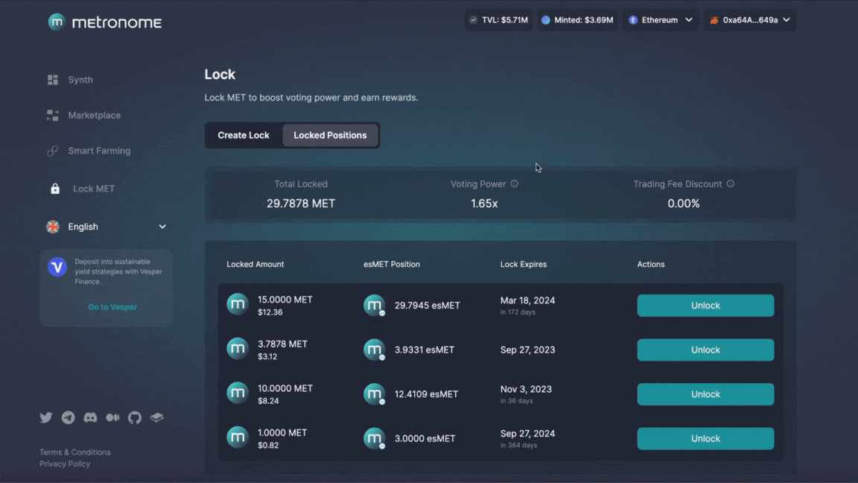858x483 pixels.
Task: Unlock the 10.0000 MET position
Action: point(705,394)
